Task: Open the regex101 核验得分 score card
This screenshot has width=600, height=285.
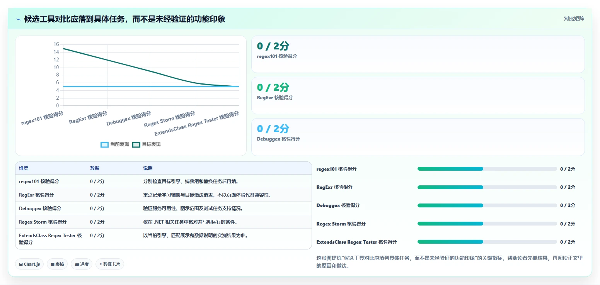Action: [x=418, y=54]
